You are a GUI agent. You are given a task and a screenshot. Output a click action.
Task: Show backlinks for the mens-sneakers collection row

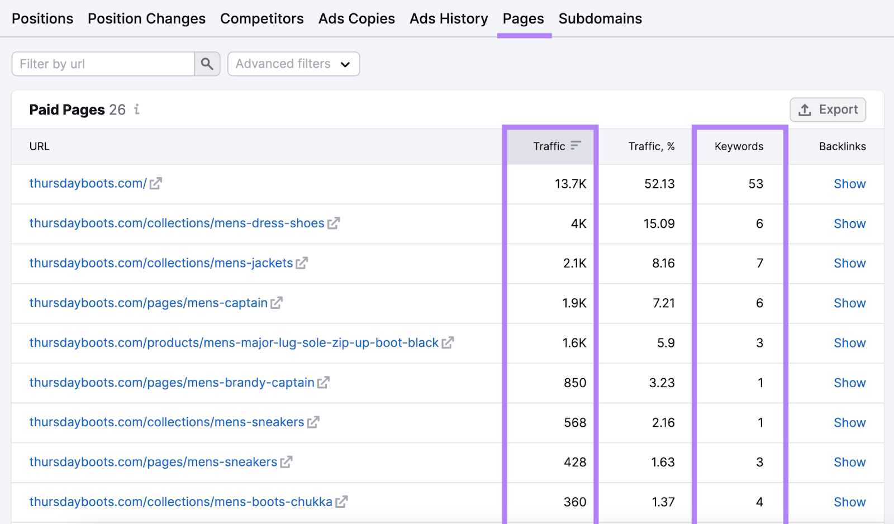(x=849, y=422)
